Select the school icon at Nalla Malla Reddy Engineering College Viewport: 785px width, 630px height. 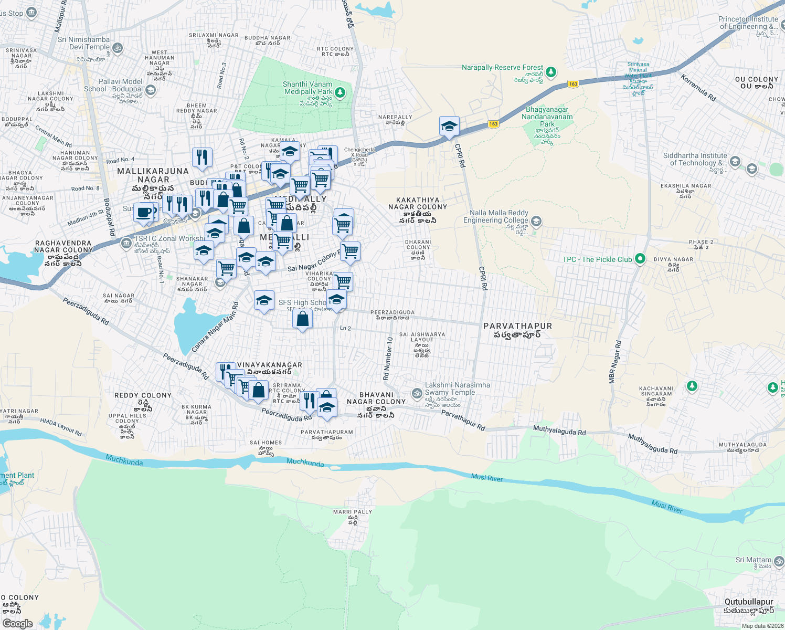(536, 222)
